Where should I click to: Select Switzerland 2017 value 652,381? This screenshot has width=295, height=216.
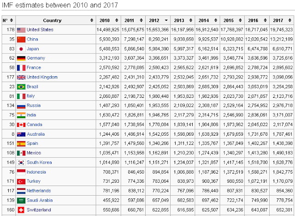(284, 210)
